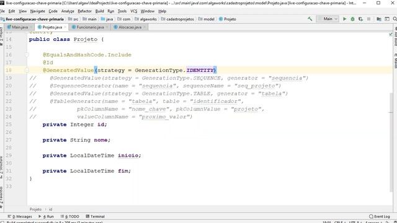The image size is (397, 223).
Task: Open the View menu
Action: pyautogui.click(x=22, y=11)
